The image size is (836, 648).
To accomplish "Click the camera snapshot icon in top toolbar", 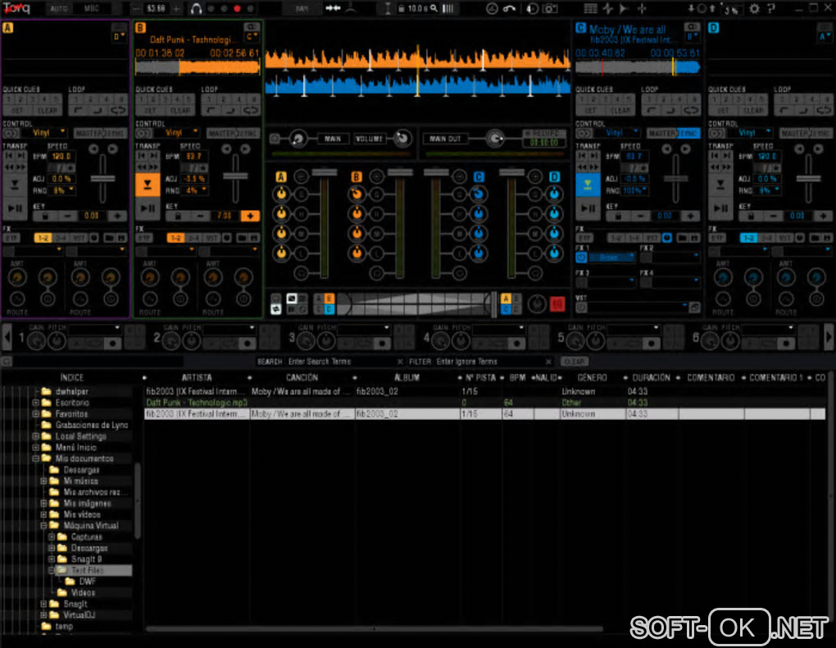I will pyautogui.click(x=550, y=8).
